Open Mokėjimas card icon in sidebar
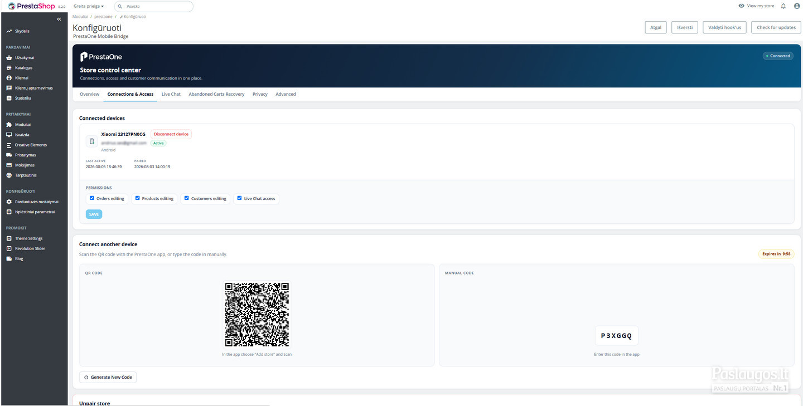Image resolution: width=803 pixels, height=406 pixels. point(9,165)
